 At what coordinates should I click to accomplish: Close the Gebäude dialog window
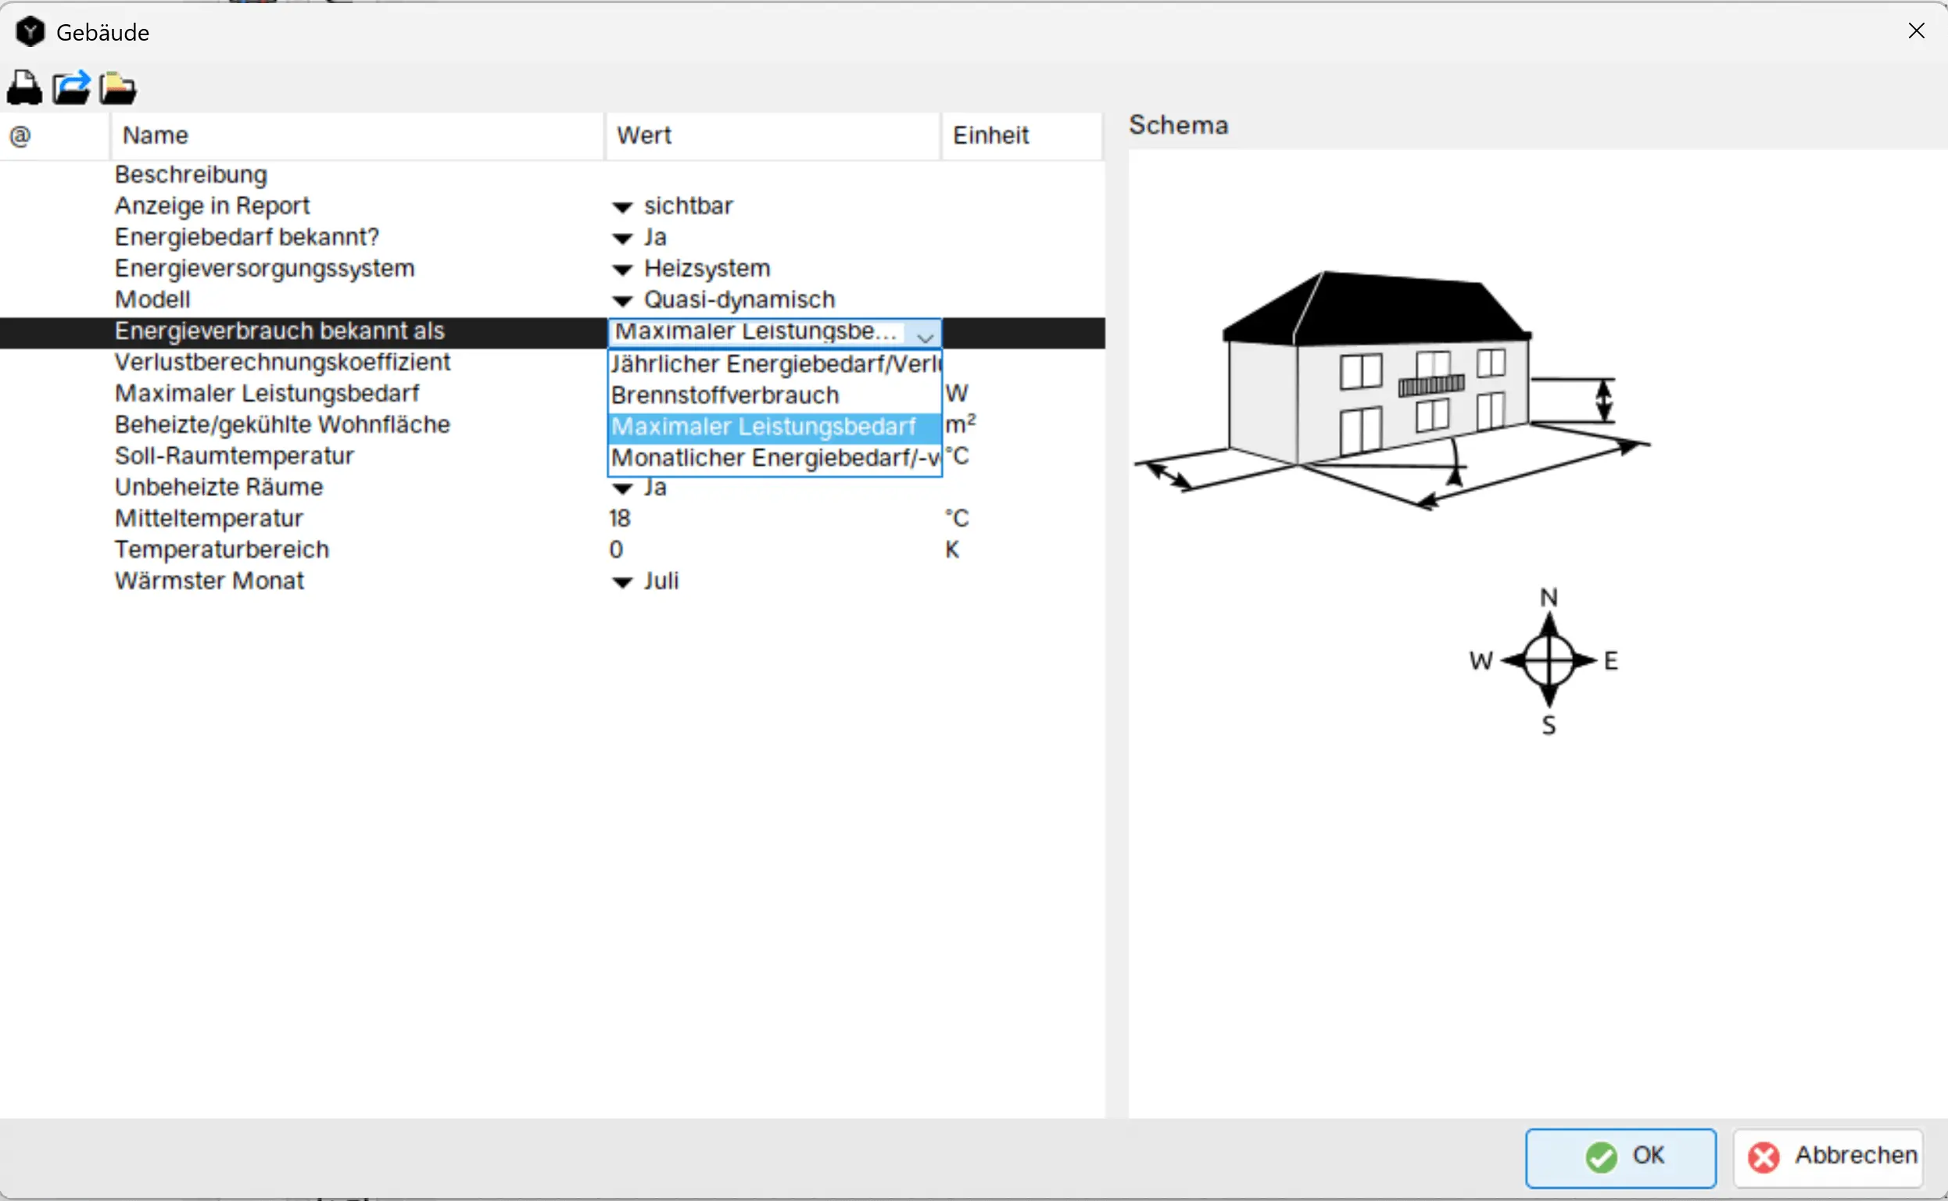1915,31
